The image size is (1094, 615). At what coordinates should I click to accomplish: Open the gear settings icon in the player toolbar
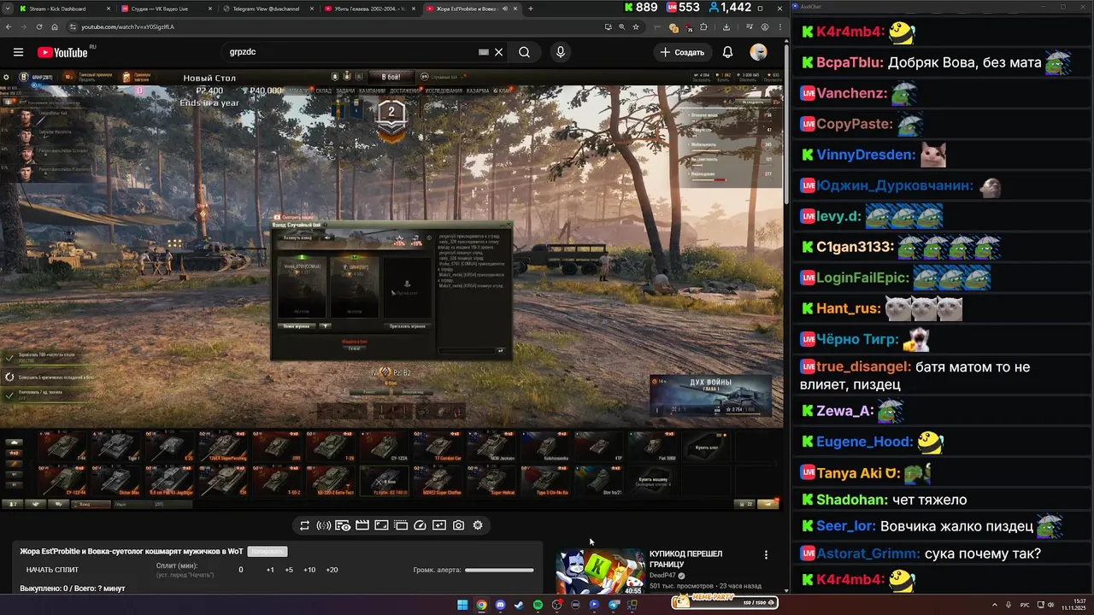click(478, 525)
